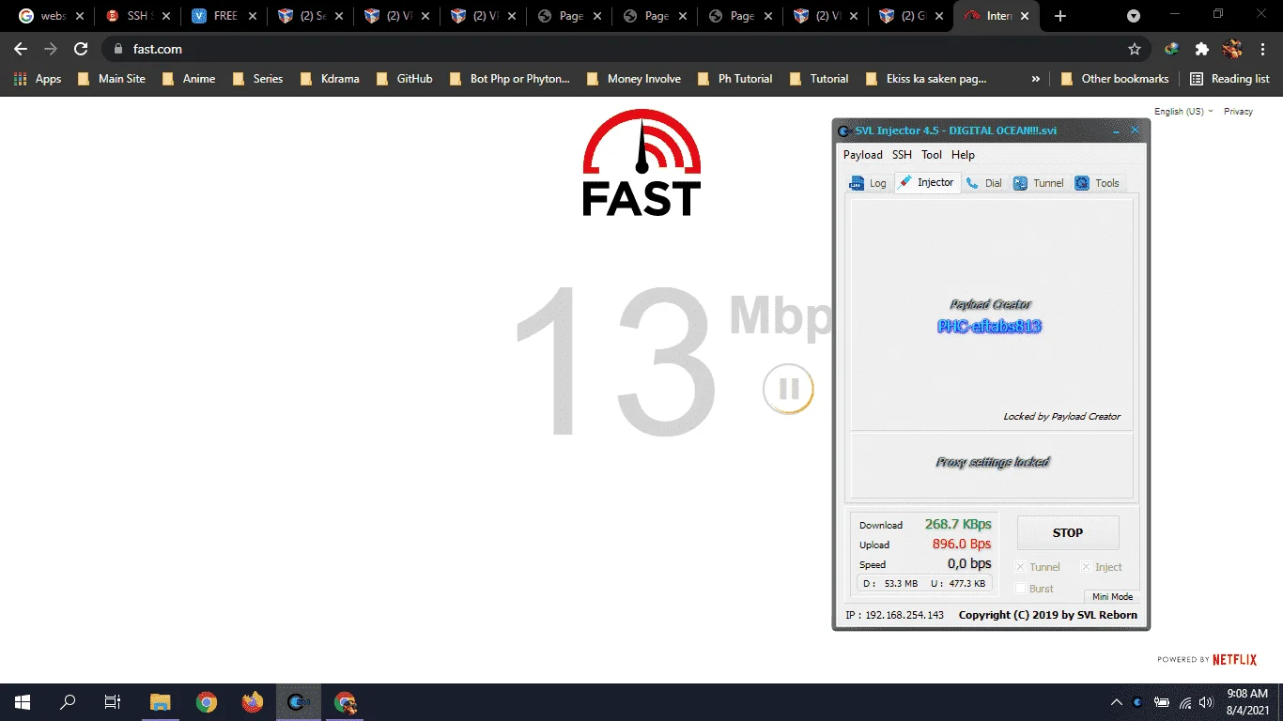Close the SSH browser tab
This screenshot has width=1283, height=721.
pyautogui.click(x=166, y=16)
